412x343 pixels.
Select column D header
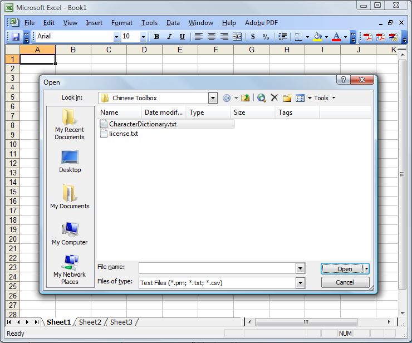point(145,50)
